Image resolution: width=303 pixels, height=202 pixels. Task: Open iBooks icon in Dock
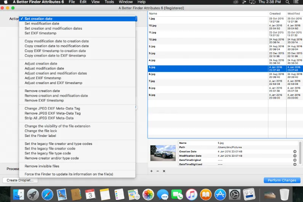click(206, 194)
